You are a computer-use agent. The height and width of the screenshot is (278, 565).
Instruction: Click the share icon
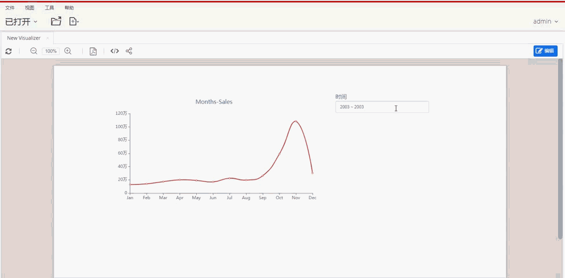(x=129, y=51)
